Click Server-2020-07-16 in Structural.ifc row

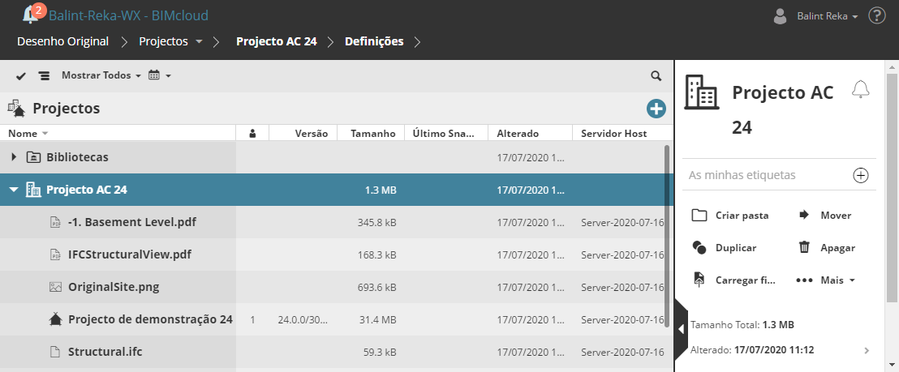[622, 352]
